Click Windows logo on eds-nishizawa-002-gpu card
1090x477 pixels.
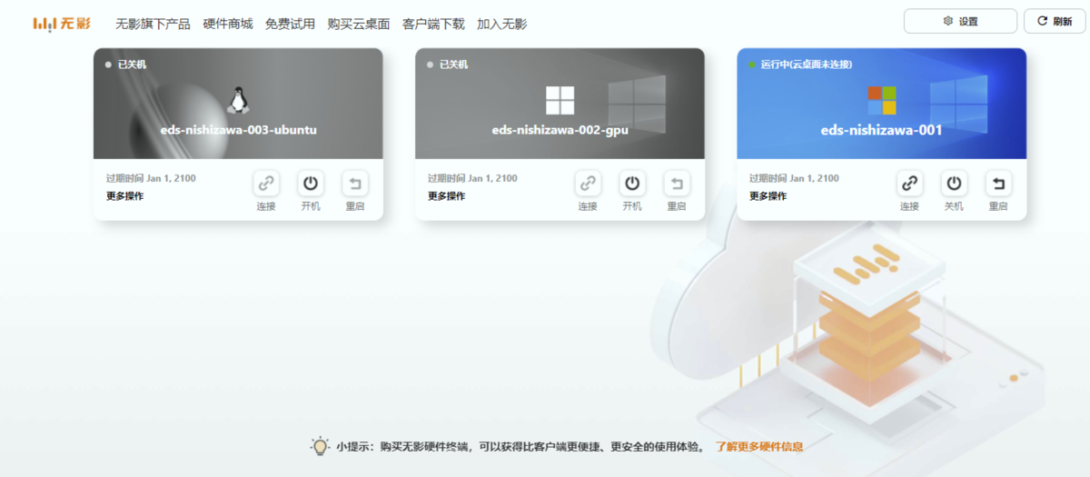pyautogui.click(x=560, y=101)
